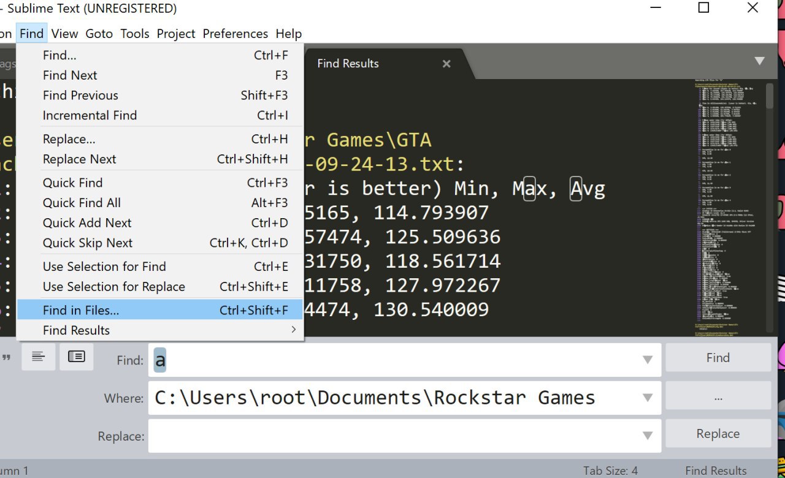Screen dimensions: 785x478
Task: Select Quick Find
Action: (160, 183)
